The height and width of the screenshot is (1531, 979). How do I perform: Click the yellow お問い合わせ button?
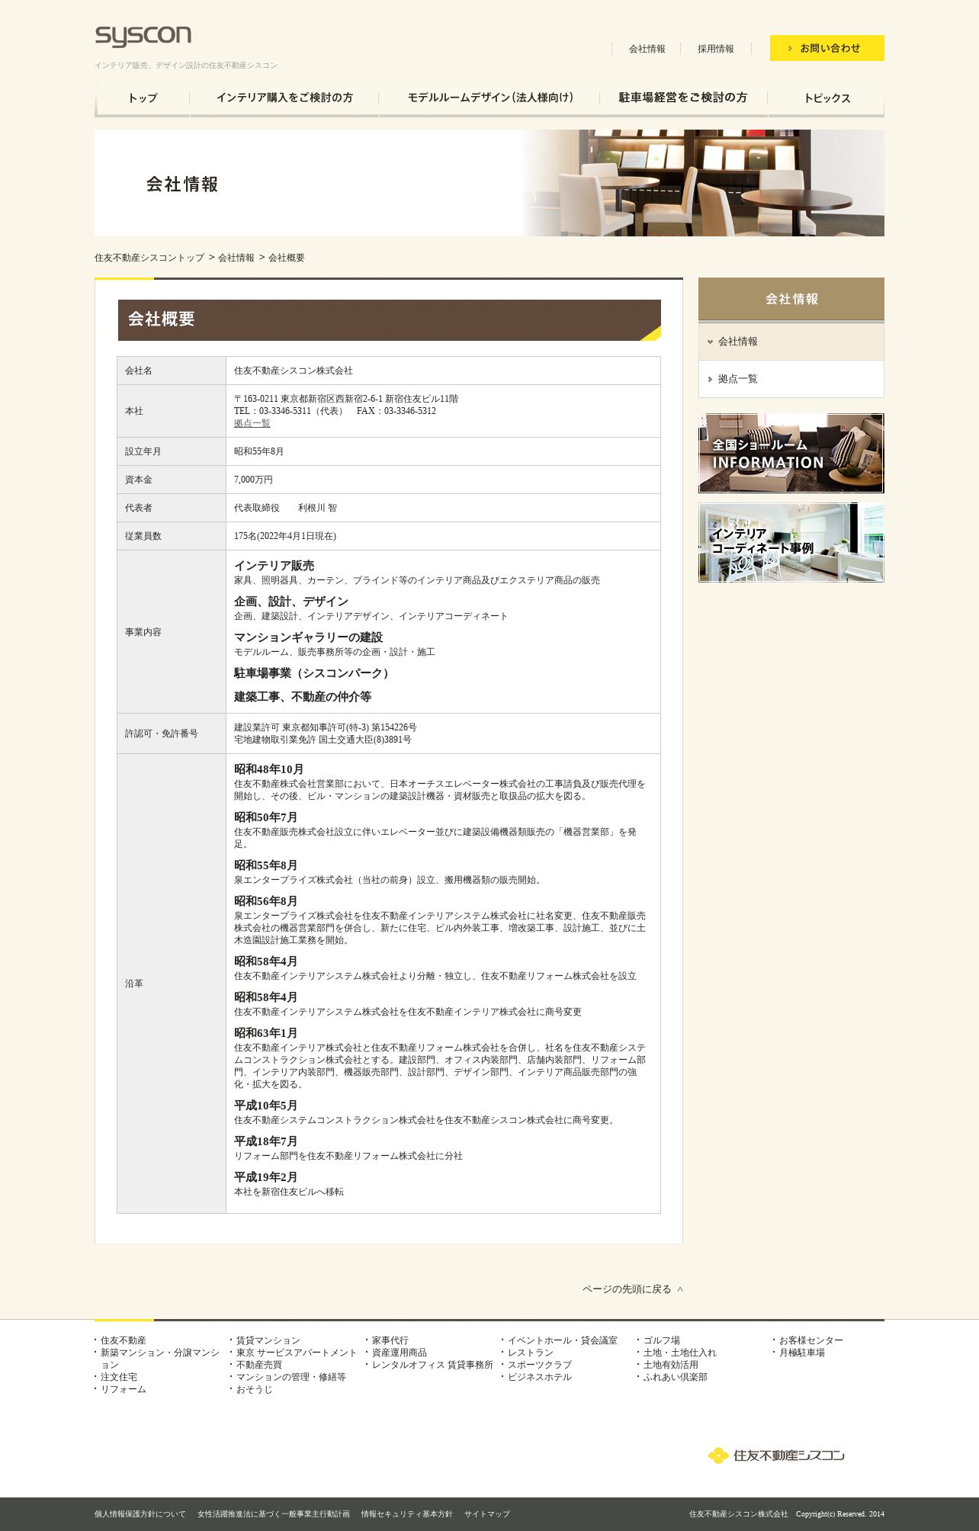point(827,48)
